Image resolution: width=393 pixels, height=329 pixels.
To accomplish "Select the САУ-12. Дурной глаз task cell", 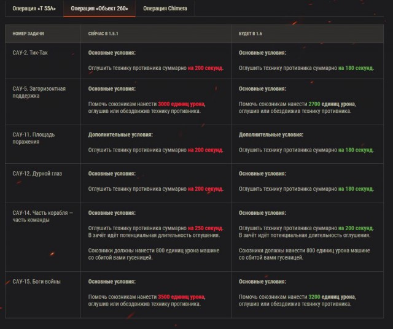I will tap(43, 183).
